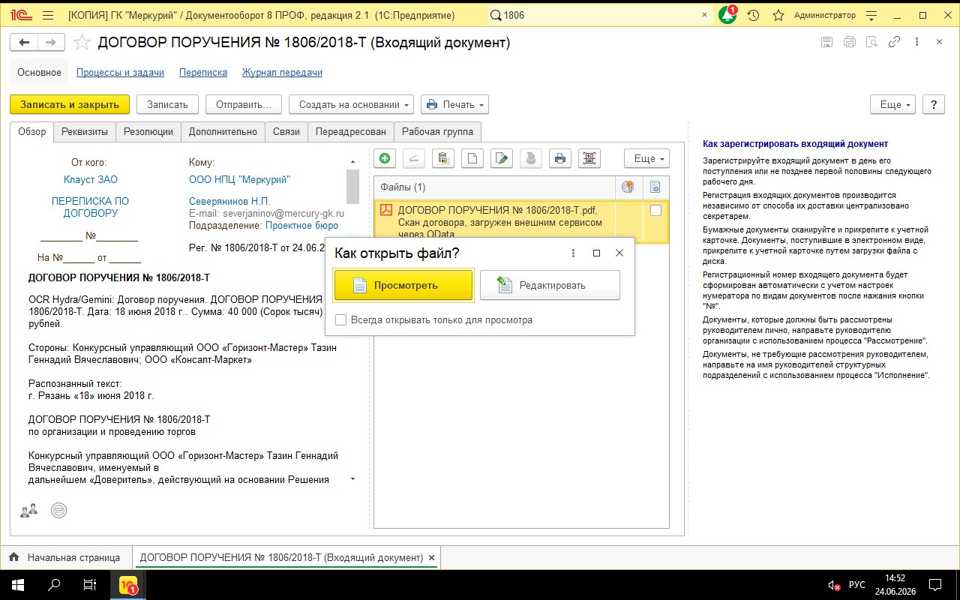Open favorites star in the title bar
The height and width of the screenshot is (600, 960).
(x=778, y=15)
